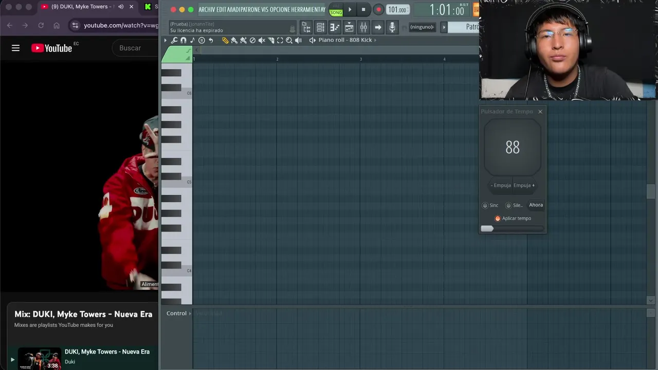Click the Buscar search field on YouTube
The height and width of the screenshot is (370, 658).
[135, 48]
